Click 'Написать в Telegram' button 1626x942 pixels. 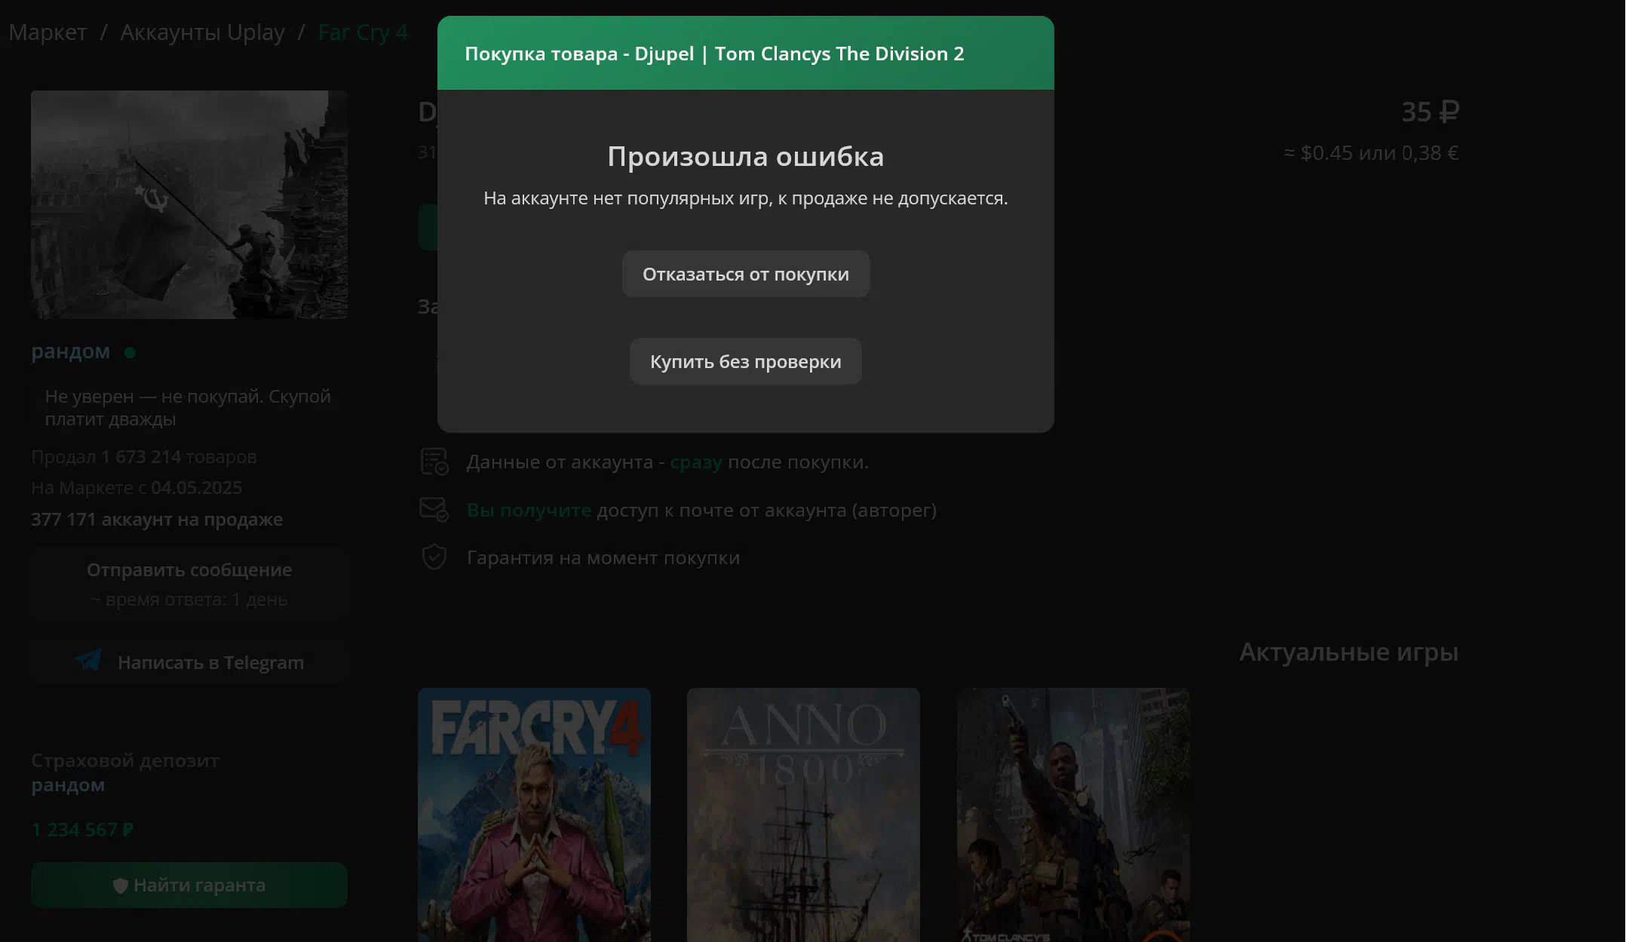[189, 662]
